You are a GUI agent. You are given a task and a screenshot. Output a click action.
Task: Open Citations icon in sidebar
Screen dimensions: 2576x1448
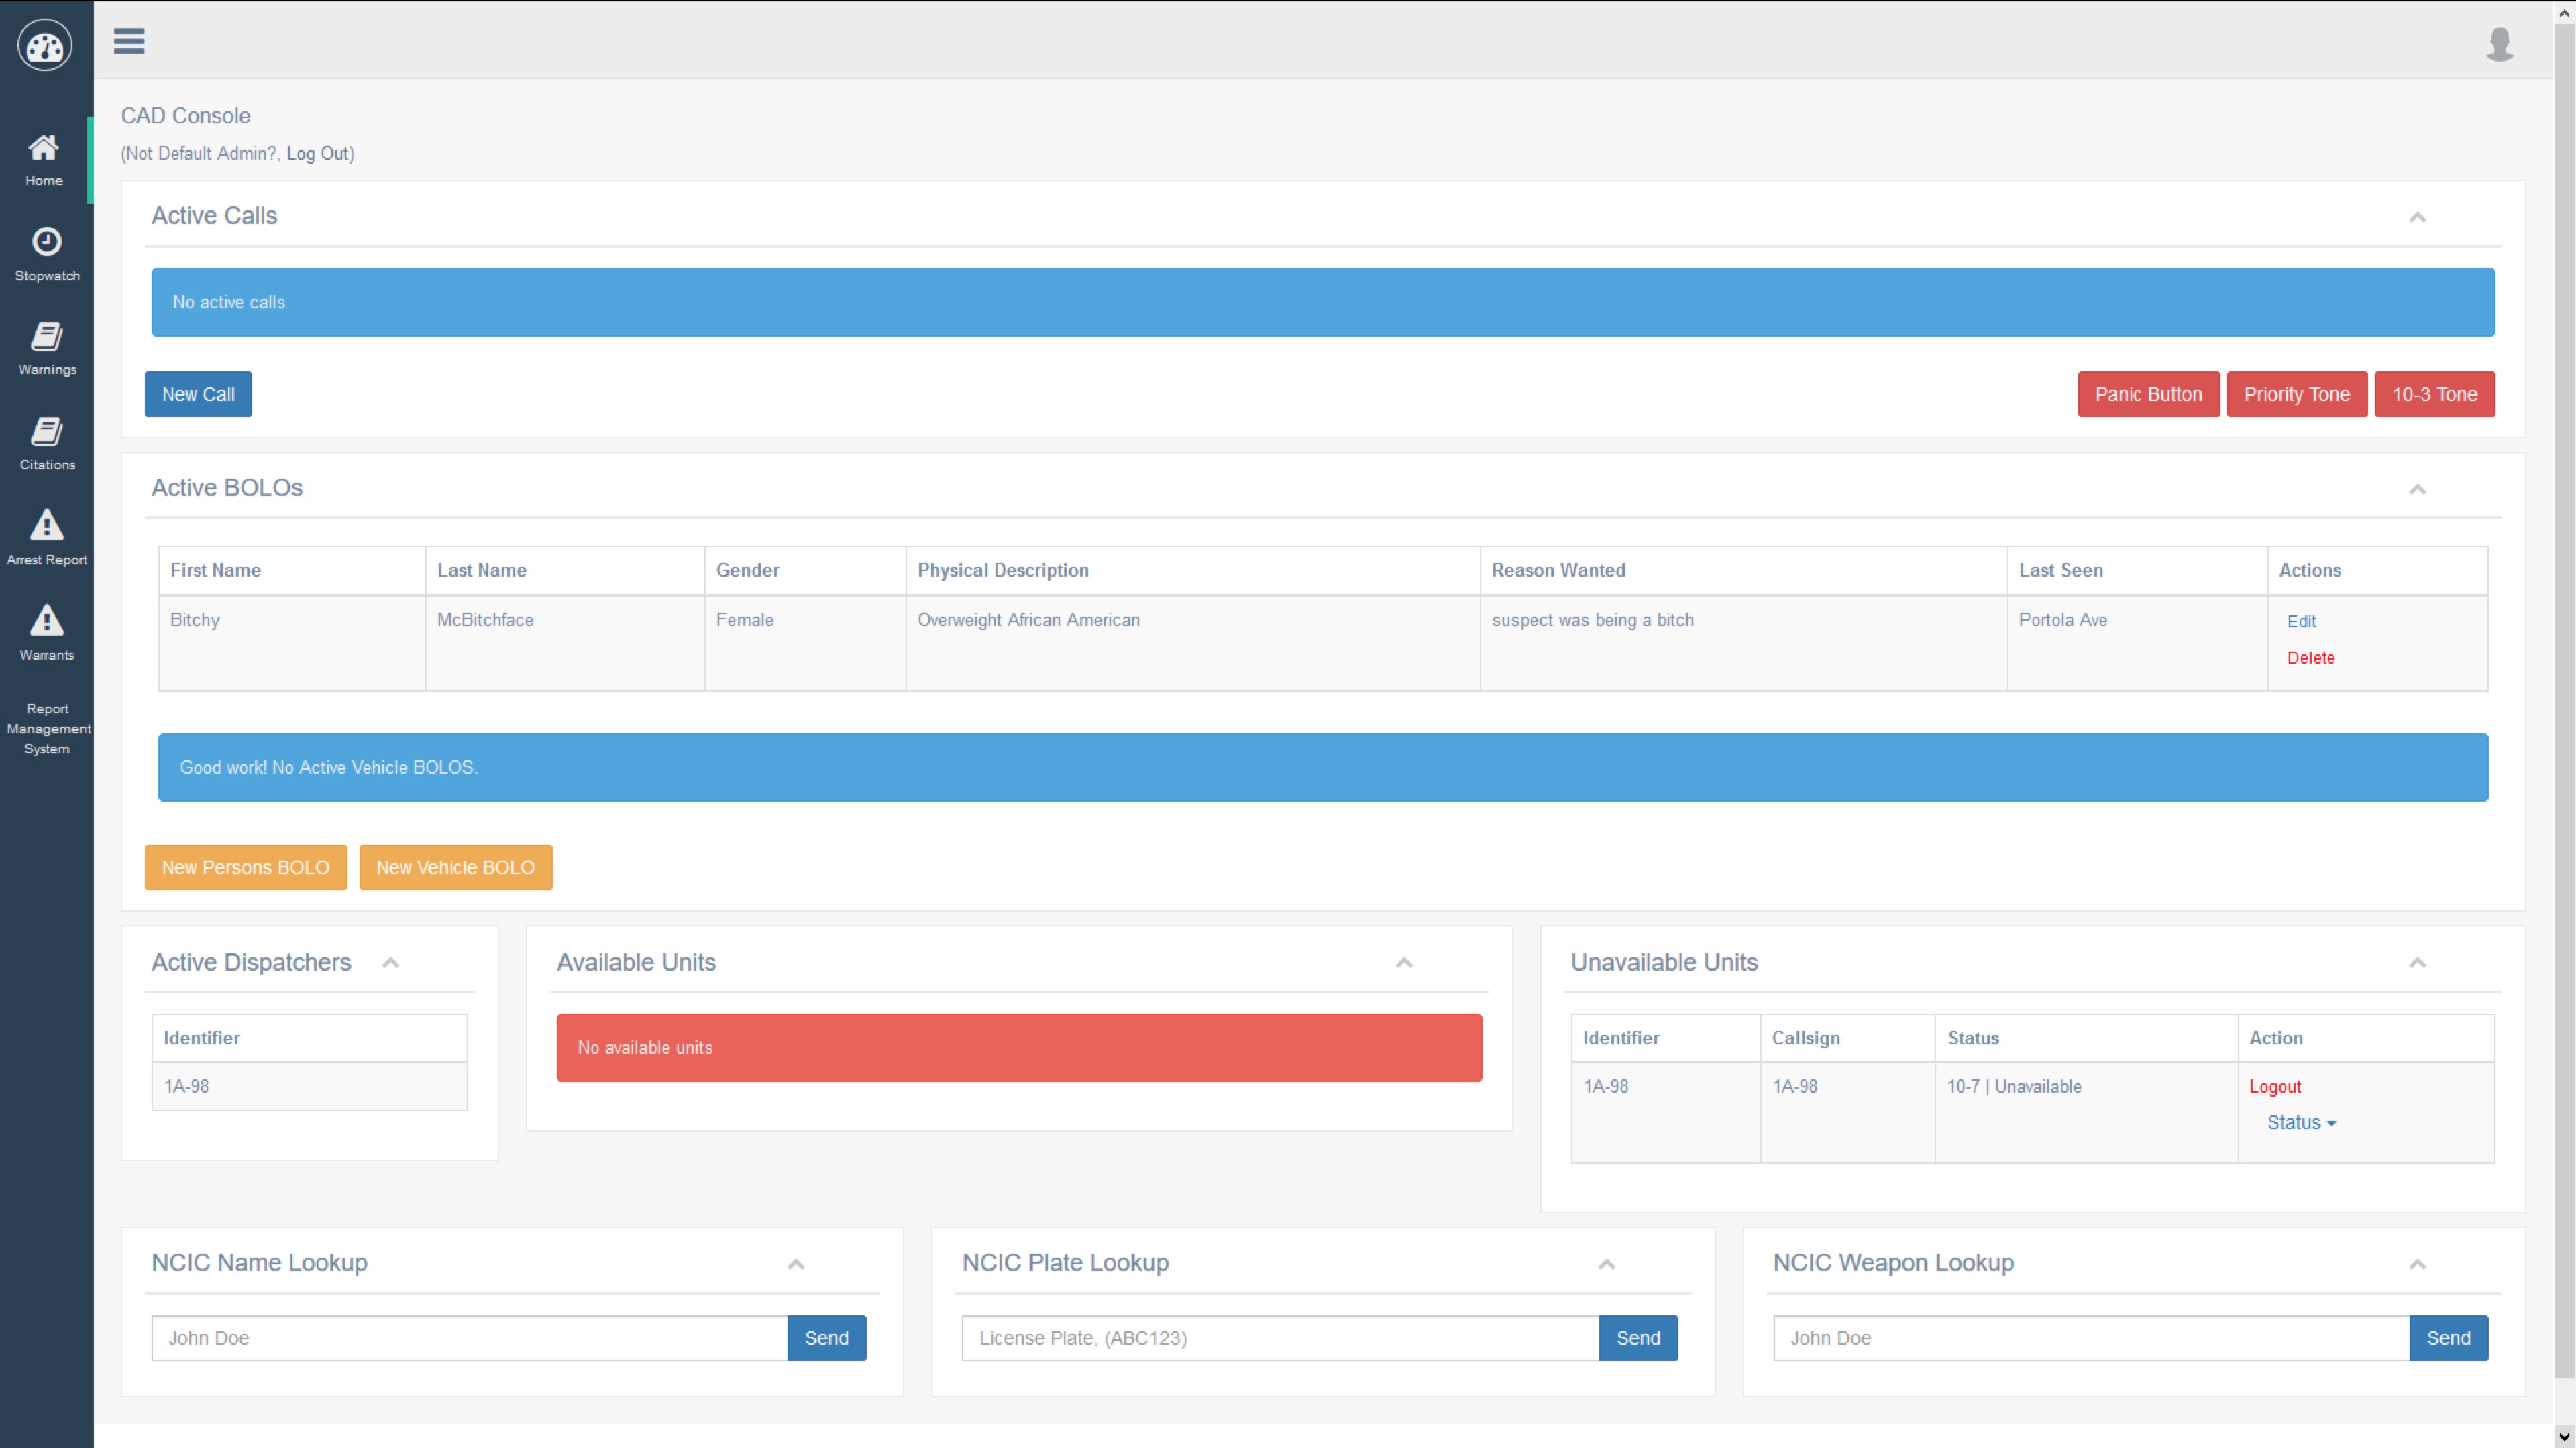pos(46,432)
